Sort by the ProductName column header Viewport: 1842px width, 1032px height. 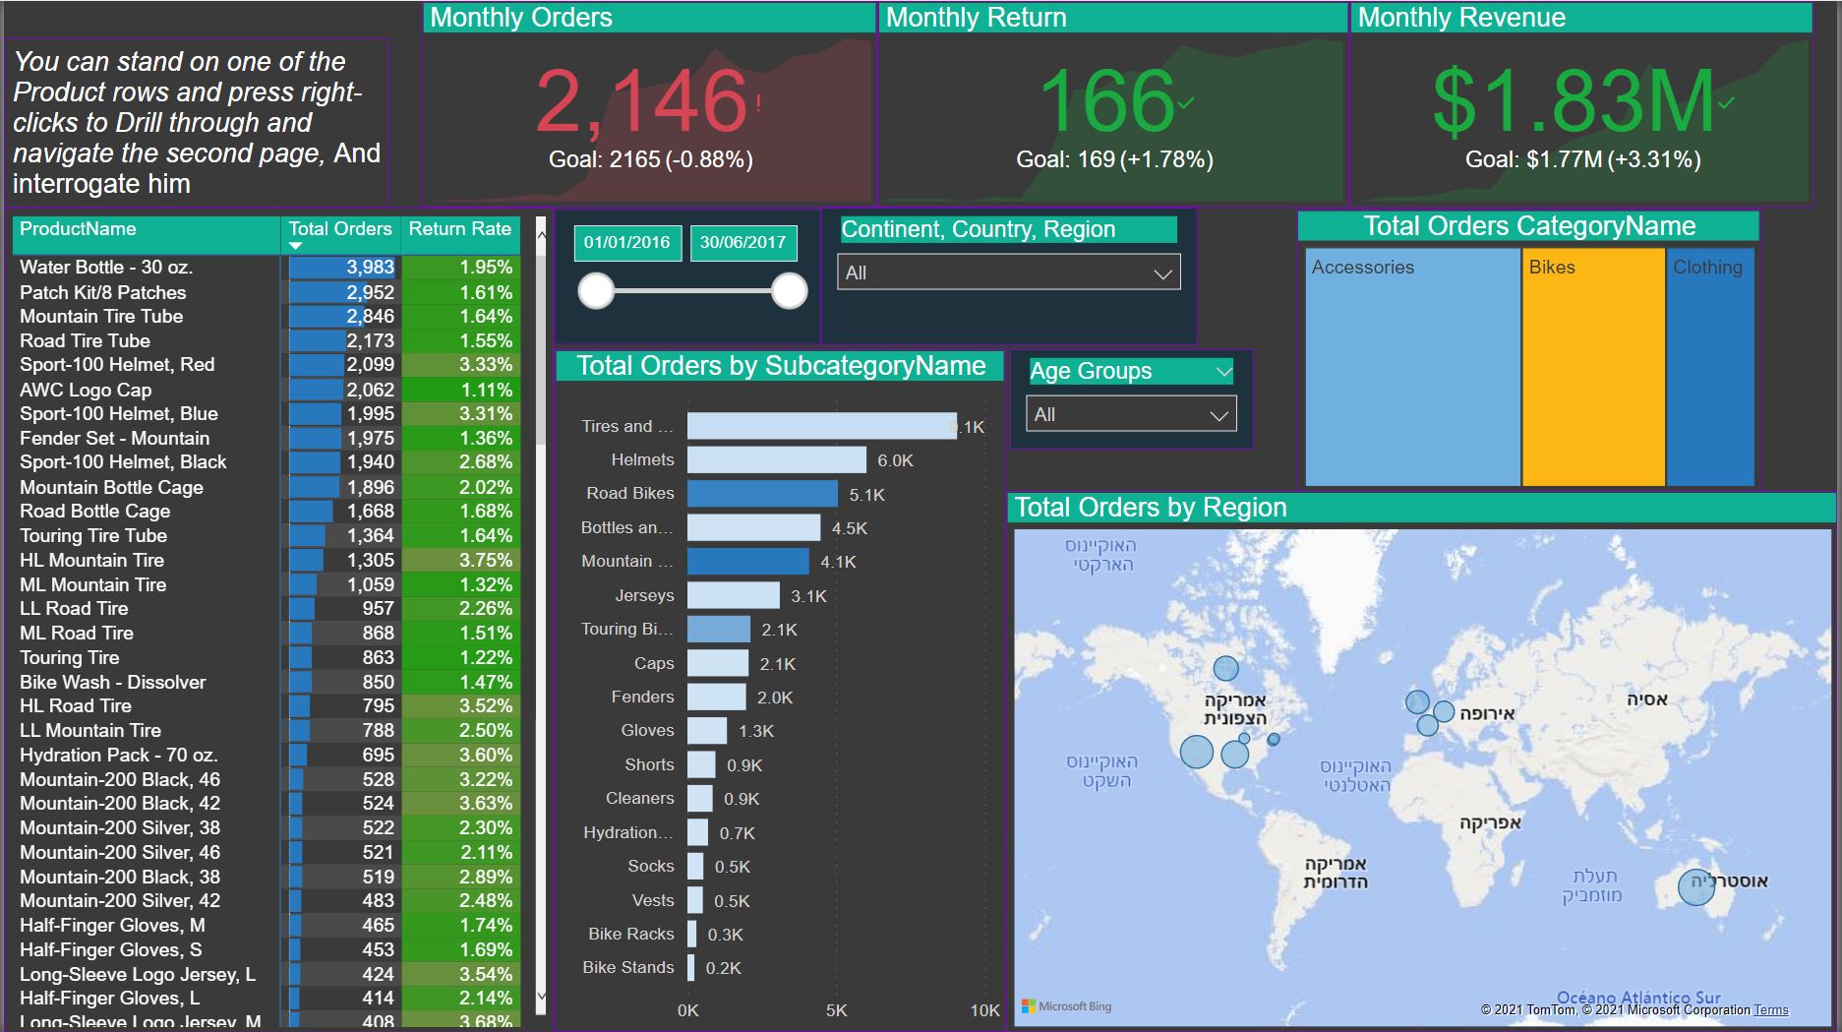(x=79, y=228)
